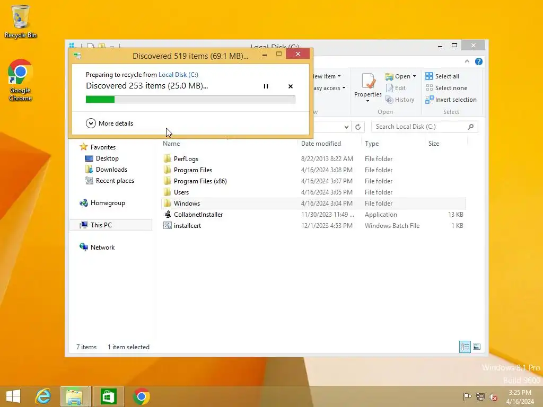Click Windows Batch File type cell
Viewport: 543px width, 407px height.
pos(392,226)
